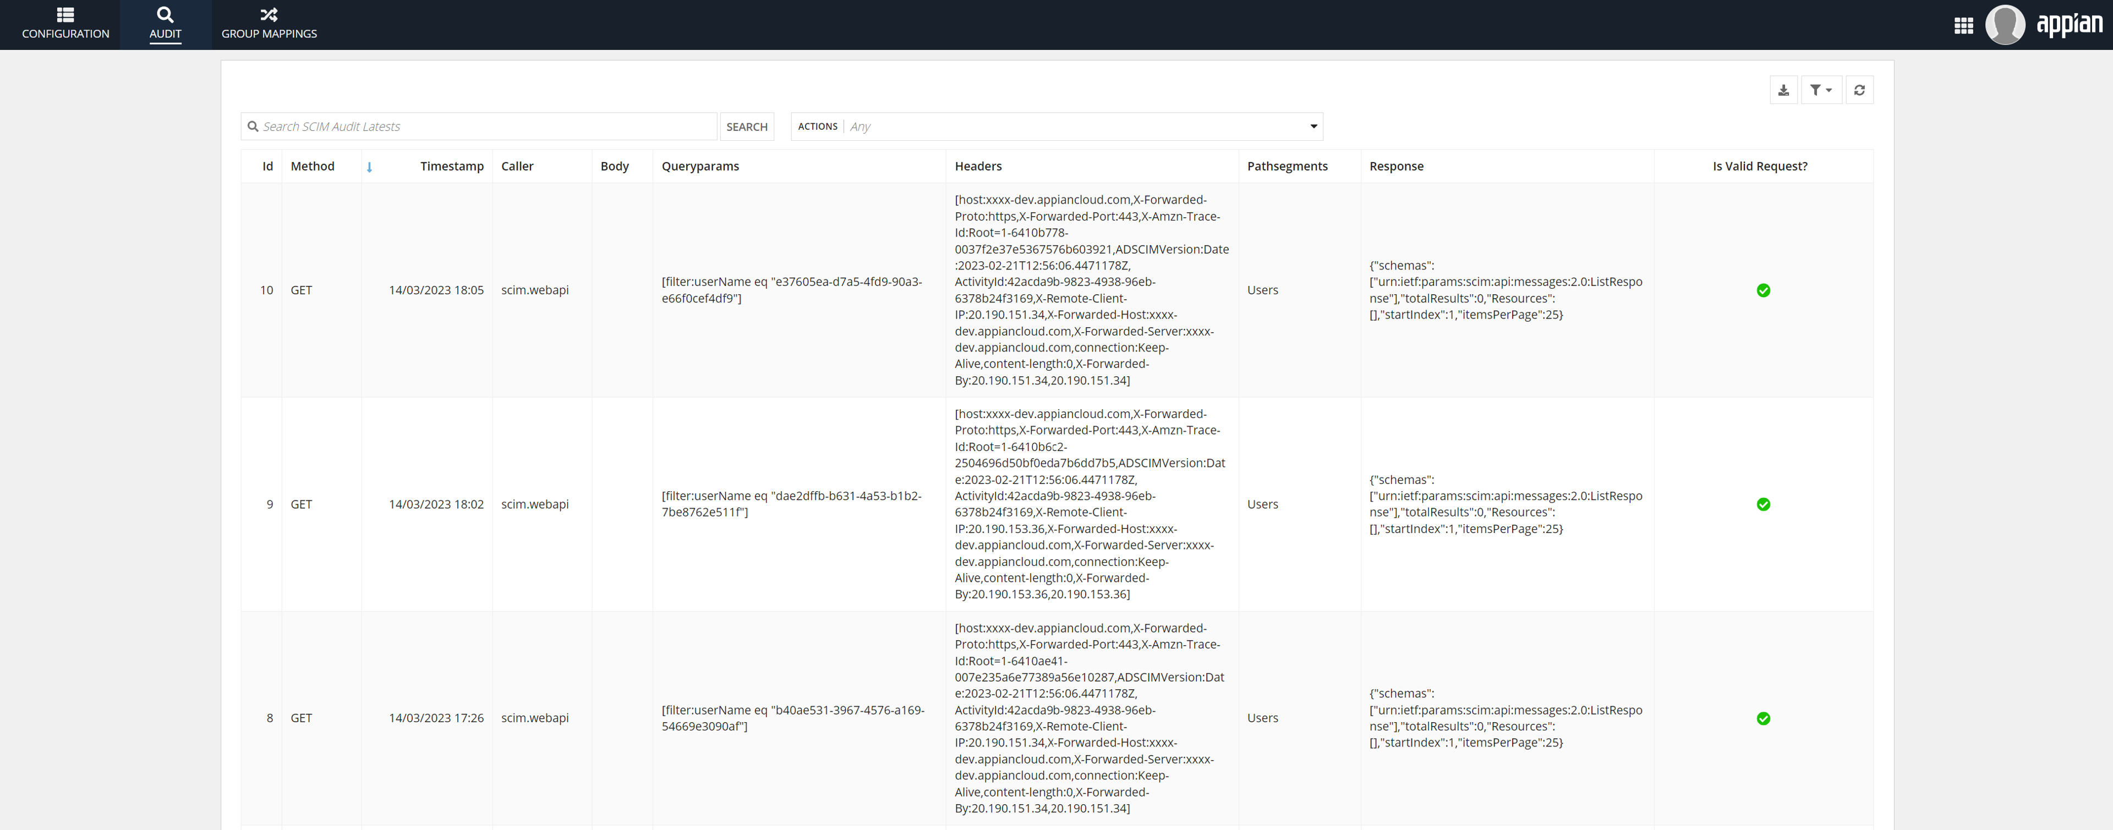Screen dimensions: 2113x830
Task: Select timestamp 14/03/2023 17:26
Action: 436,718
